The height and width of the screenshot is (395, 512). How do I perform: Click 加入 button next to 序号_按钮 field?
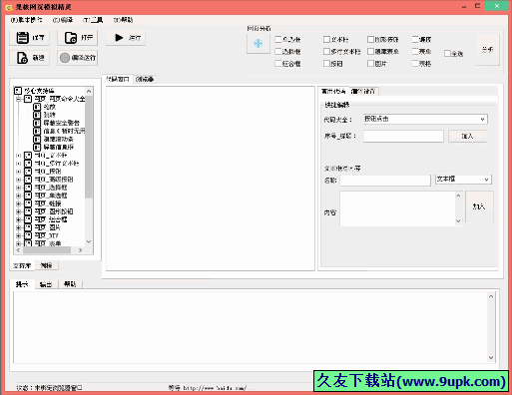467,136
